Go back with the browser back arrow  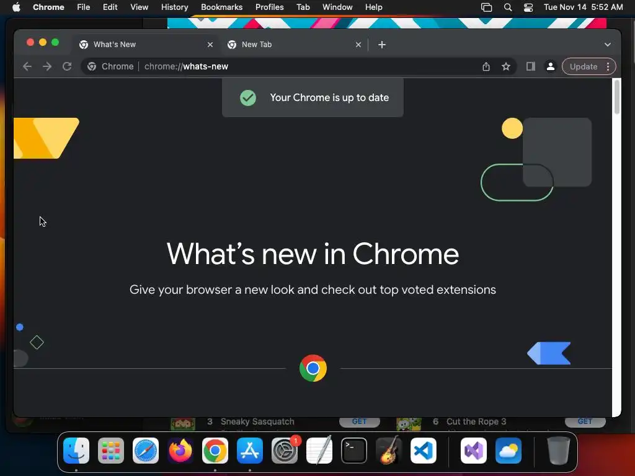(27, 66)
